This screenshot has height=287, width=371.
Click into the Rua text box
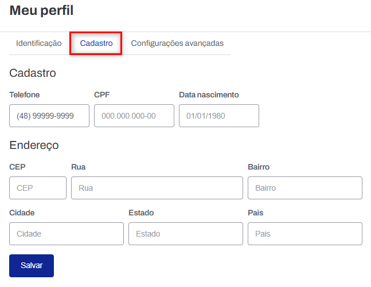pos(157,188)
